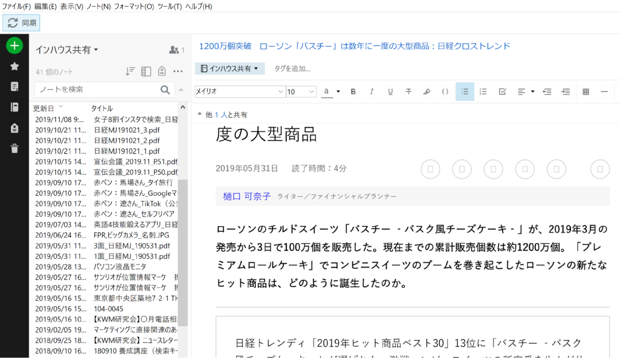
Task: Open the font color dropdown arrow
Action: 338,91
